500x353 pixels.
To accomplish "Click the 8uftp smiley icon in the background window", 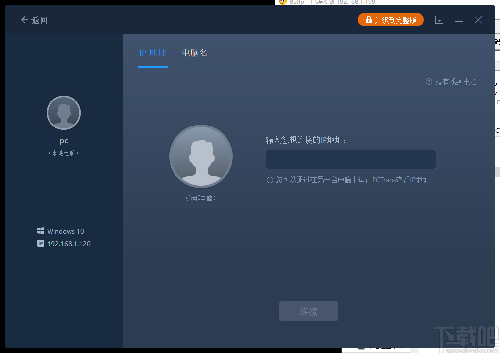I will [282, 3].
